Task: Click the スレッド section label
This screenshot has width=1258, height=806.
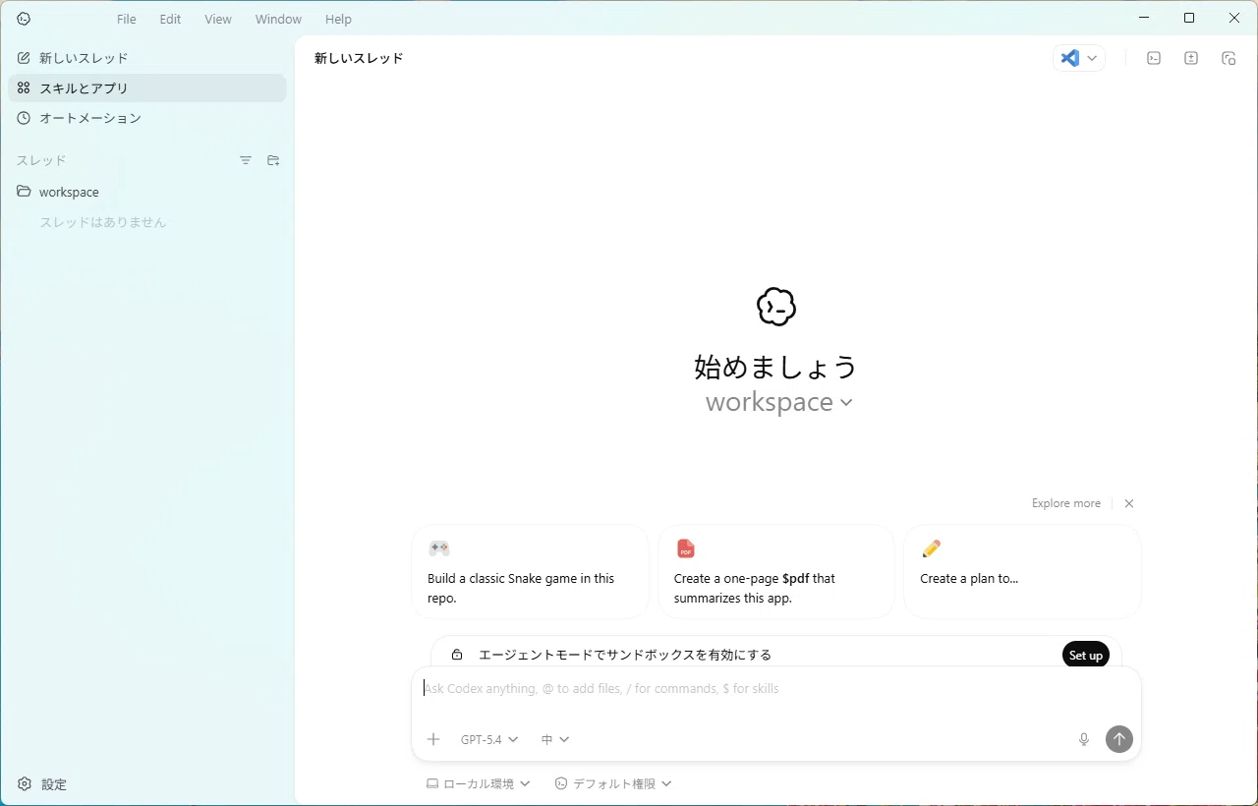Action: pyautogui.click(x=41, y=160)
